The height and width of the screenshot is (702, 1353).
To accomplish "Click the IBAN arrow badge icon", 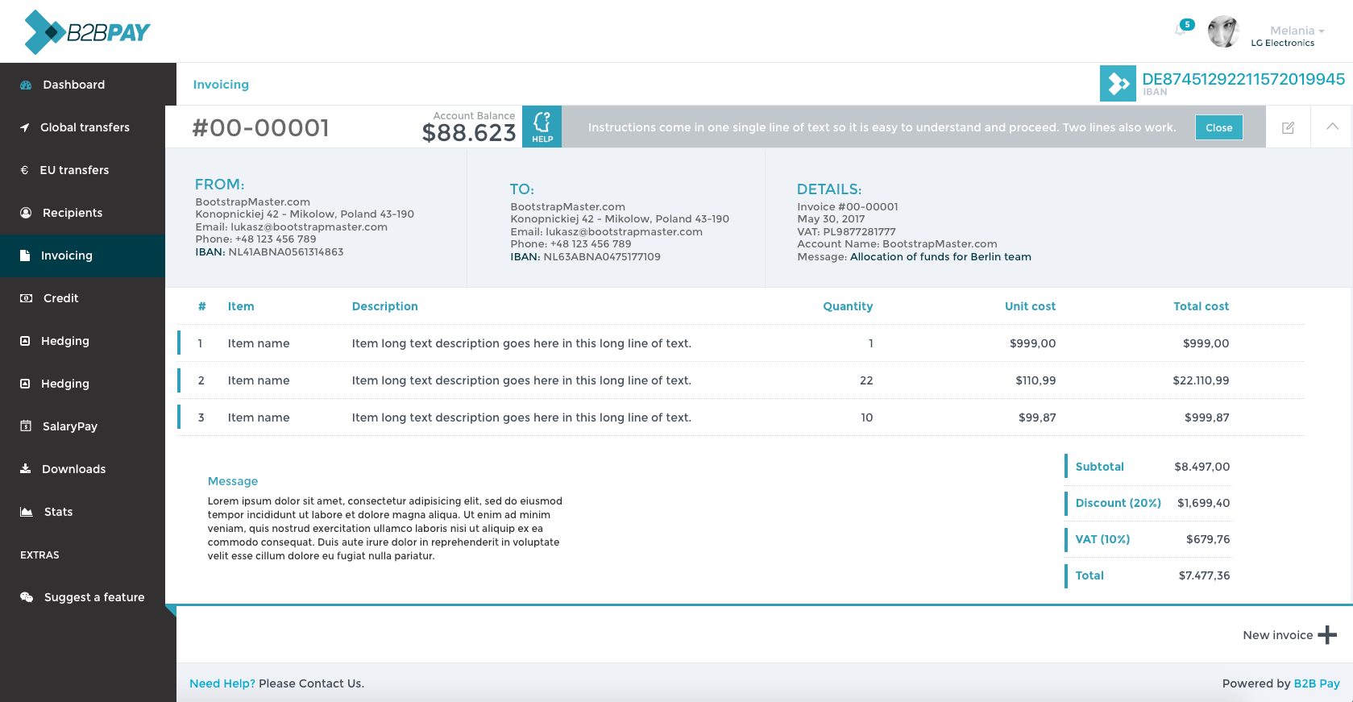I will pyautogui.click(x=1118, y=83).
